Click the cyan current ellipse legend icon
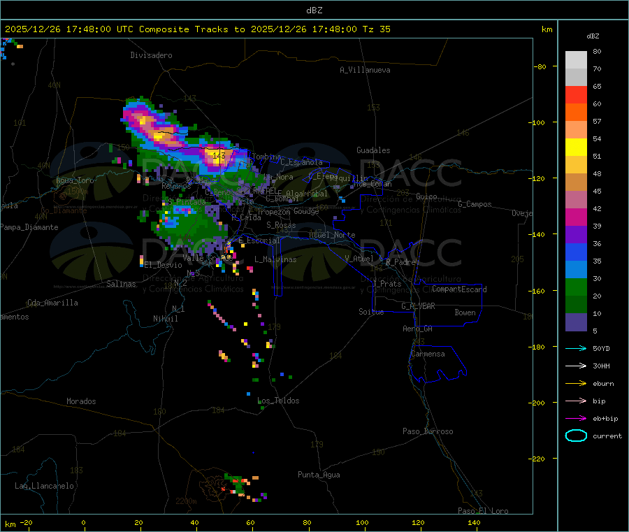629x532 pixels. click(576, 436)
